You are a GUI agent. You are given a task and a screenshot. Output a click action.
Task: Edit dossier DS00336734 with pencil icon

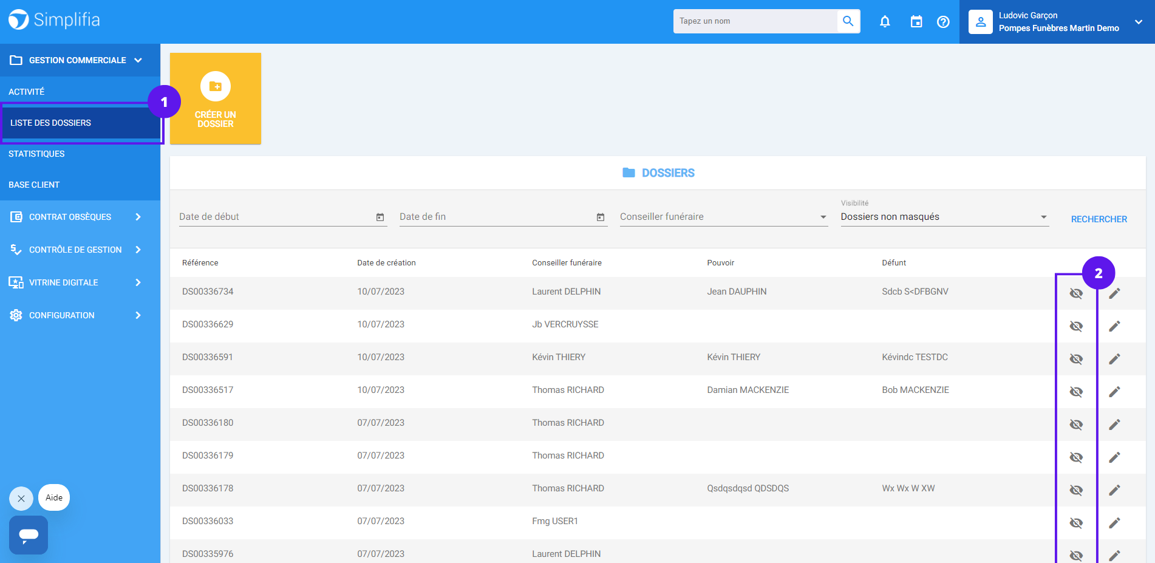click(1114, 293)
